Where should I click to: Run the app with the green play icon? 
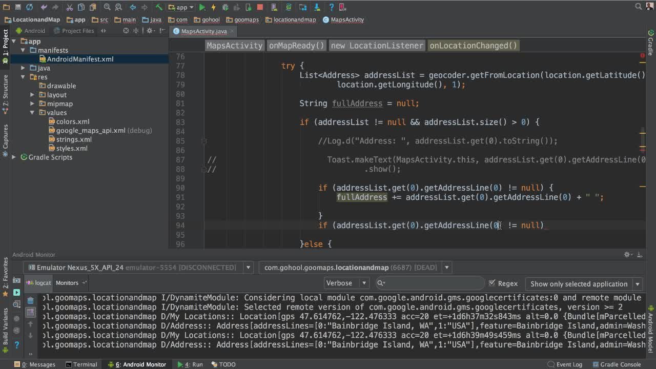202,7
